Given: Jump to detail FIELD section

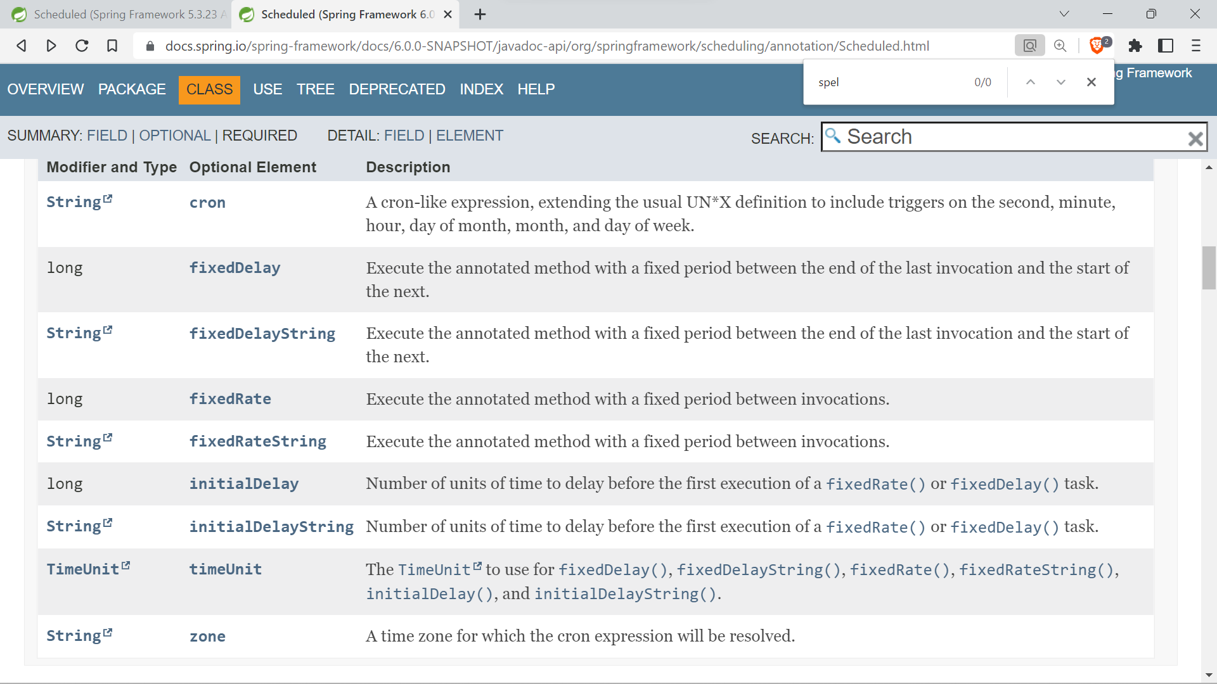Looking at the screenshot, I should click(404, 136).
